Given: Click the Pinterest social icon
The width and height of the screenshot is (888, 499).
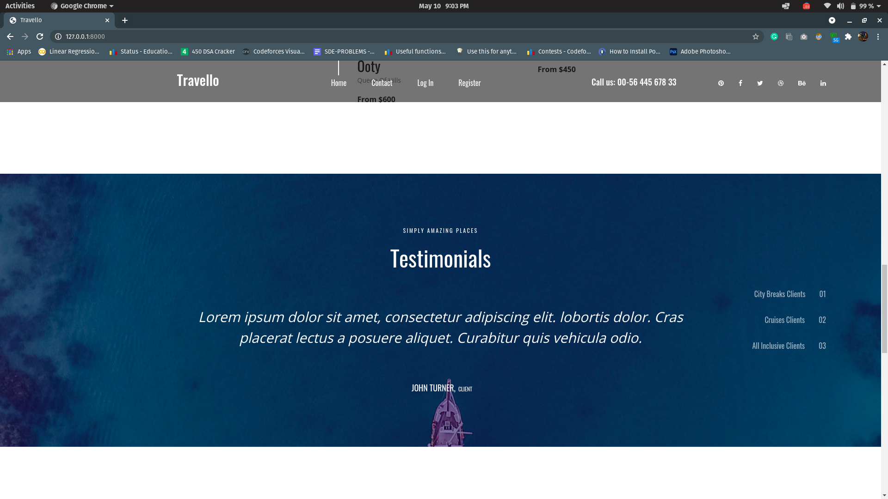Looking at the screenshot, I should click(721, 83).
